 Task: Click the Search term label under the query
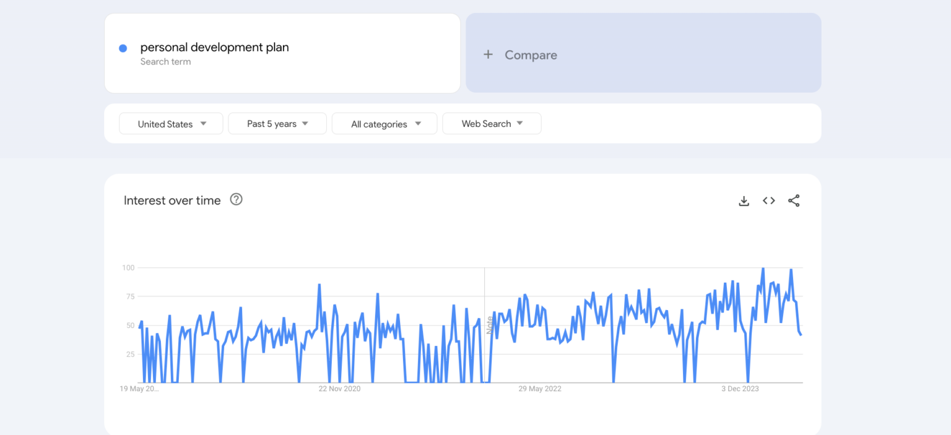(x=165, y=61)
